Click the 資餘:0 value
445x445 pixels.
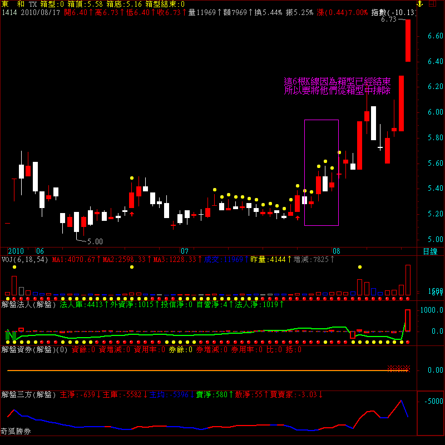pos(83,350)
